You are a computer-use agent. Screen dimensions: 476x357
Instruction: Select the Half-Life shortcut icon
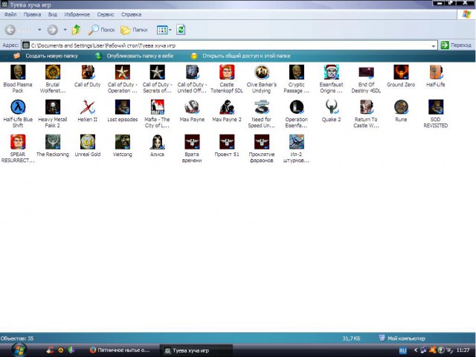coord(436,72)
